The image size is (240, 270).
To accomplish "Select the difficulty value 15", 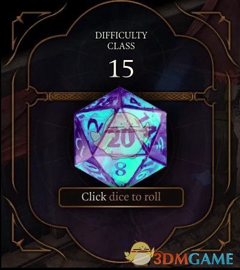I will click(x=121, y=68).
